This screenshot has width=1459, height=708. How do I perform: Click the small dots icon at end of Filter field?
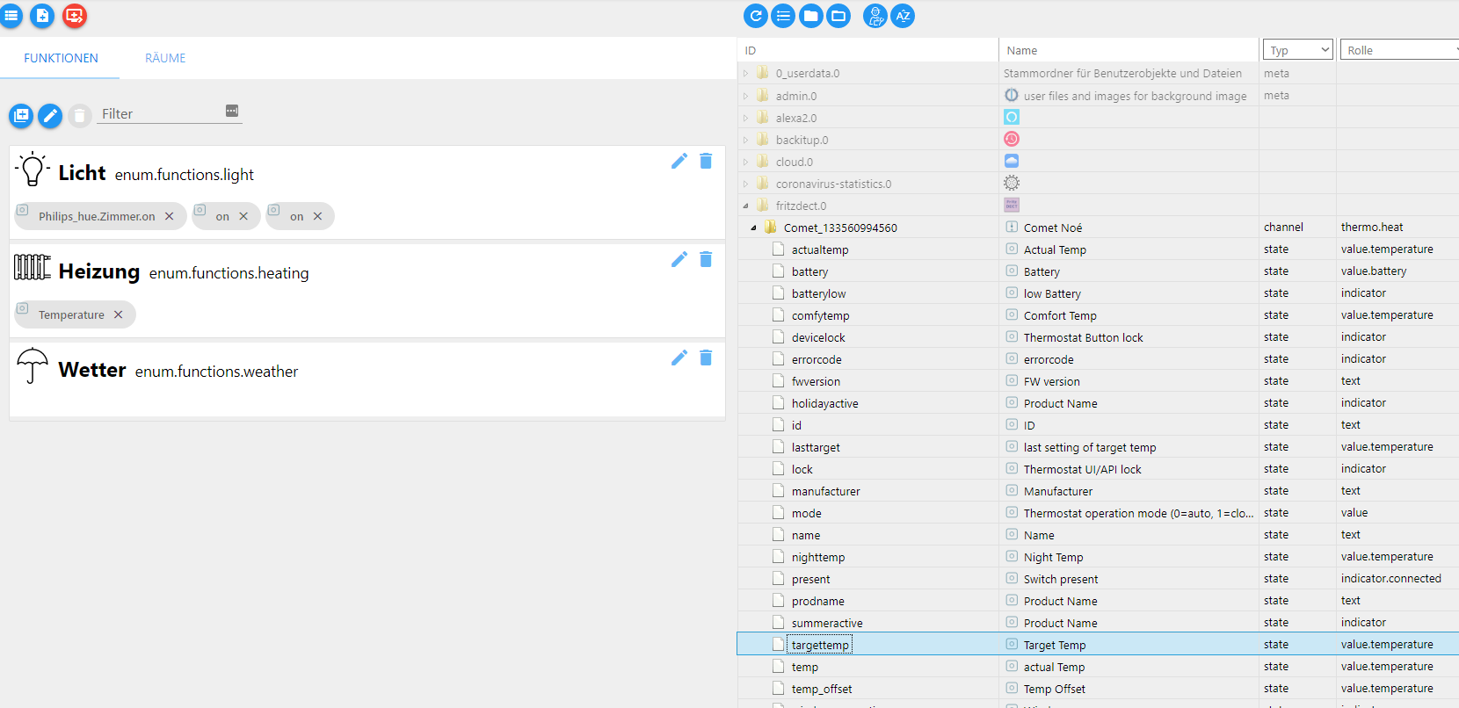[232, 111]
